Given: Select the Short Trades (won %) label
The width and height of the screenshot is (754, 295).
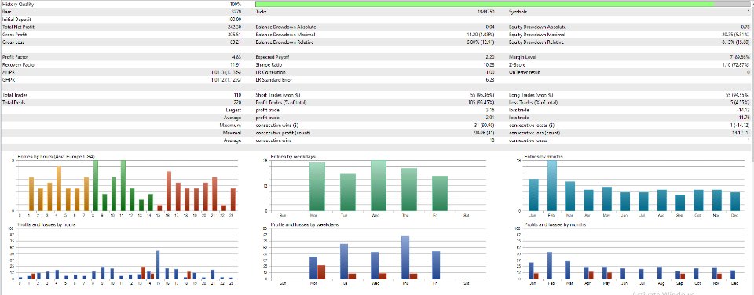Looking at the screenshot, I should pos(276,95).
